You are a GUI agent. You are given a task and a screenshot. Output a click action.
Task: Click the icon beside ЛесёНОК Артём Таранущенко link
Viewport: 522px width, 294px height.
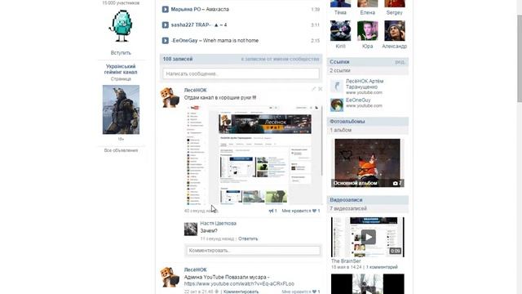pyautogui.click(x=337, y=86)
